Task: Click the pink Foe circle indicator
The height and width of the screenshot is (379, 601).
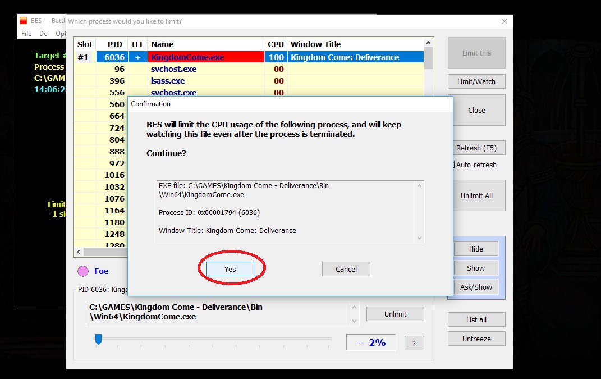Action: click(x=83, y=271)
